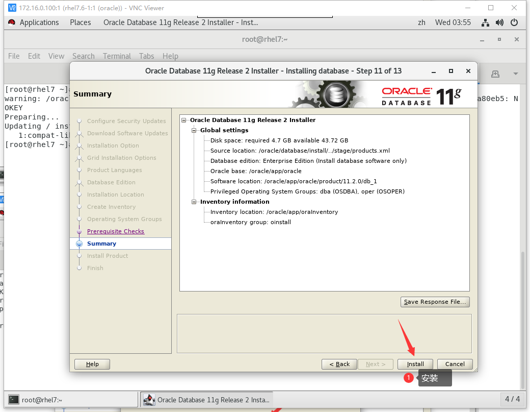Image resolution: width=530 pixels, height=412 pixels.
Task: Collapse the Global settings tree node
Action: (194, 130)
